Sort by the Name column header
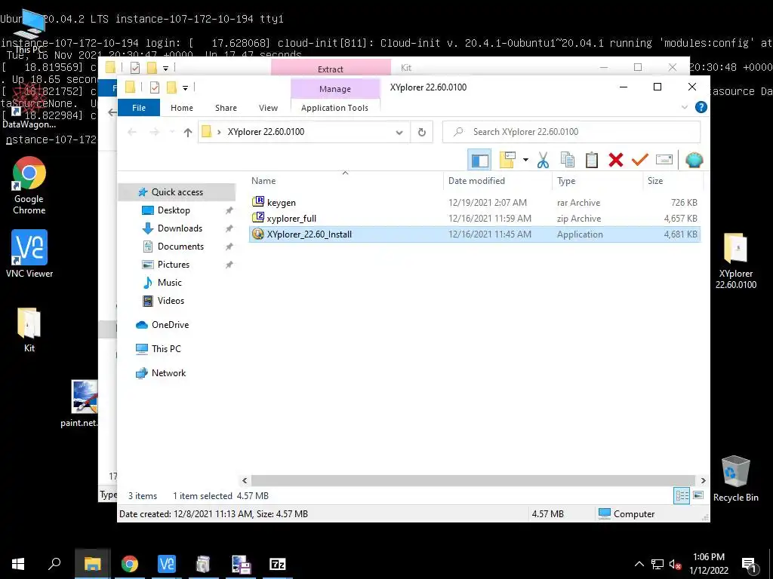The width and height of the screenshot is (773, 579). (263, 181)
